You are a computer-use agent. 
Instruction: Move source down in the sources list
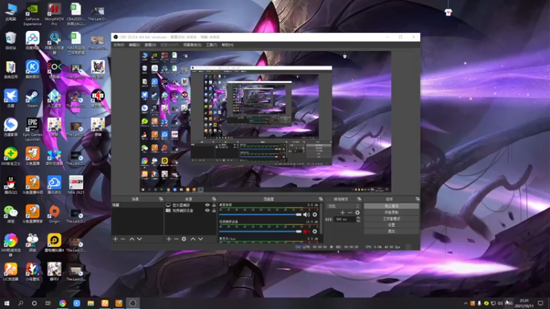point(201,239)
